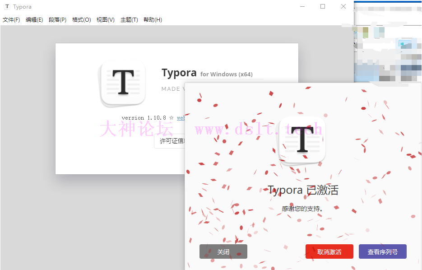Open the 帮助(H) menu

[153, 20]
